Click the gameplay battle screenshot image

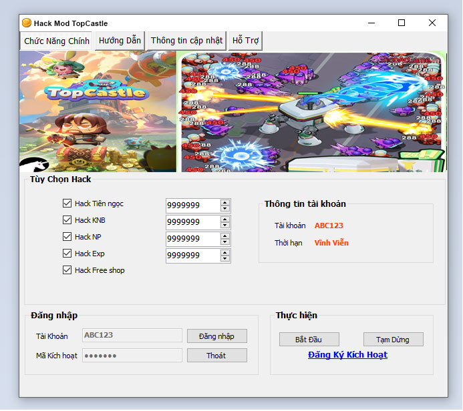(x=311, y=111)
